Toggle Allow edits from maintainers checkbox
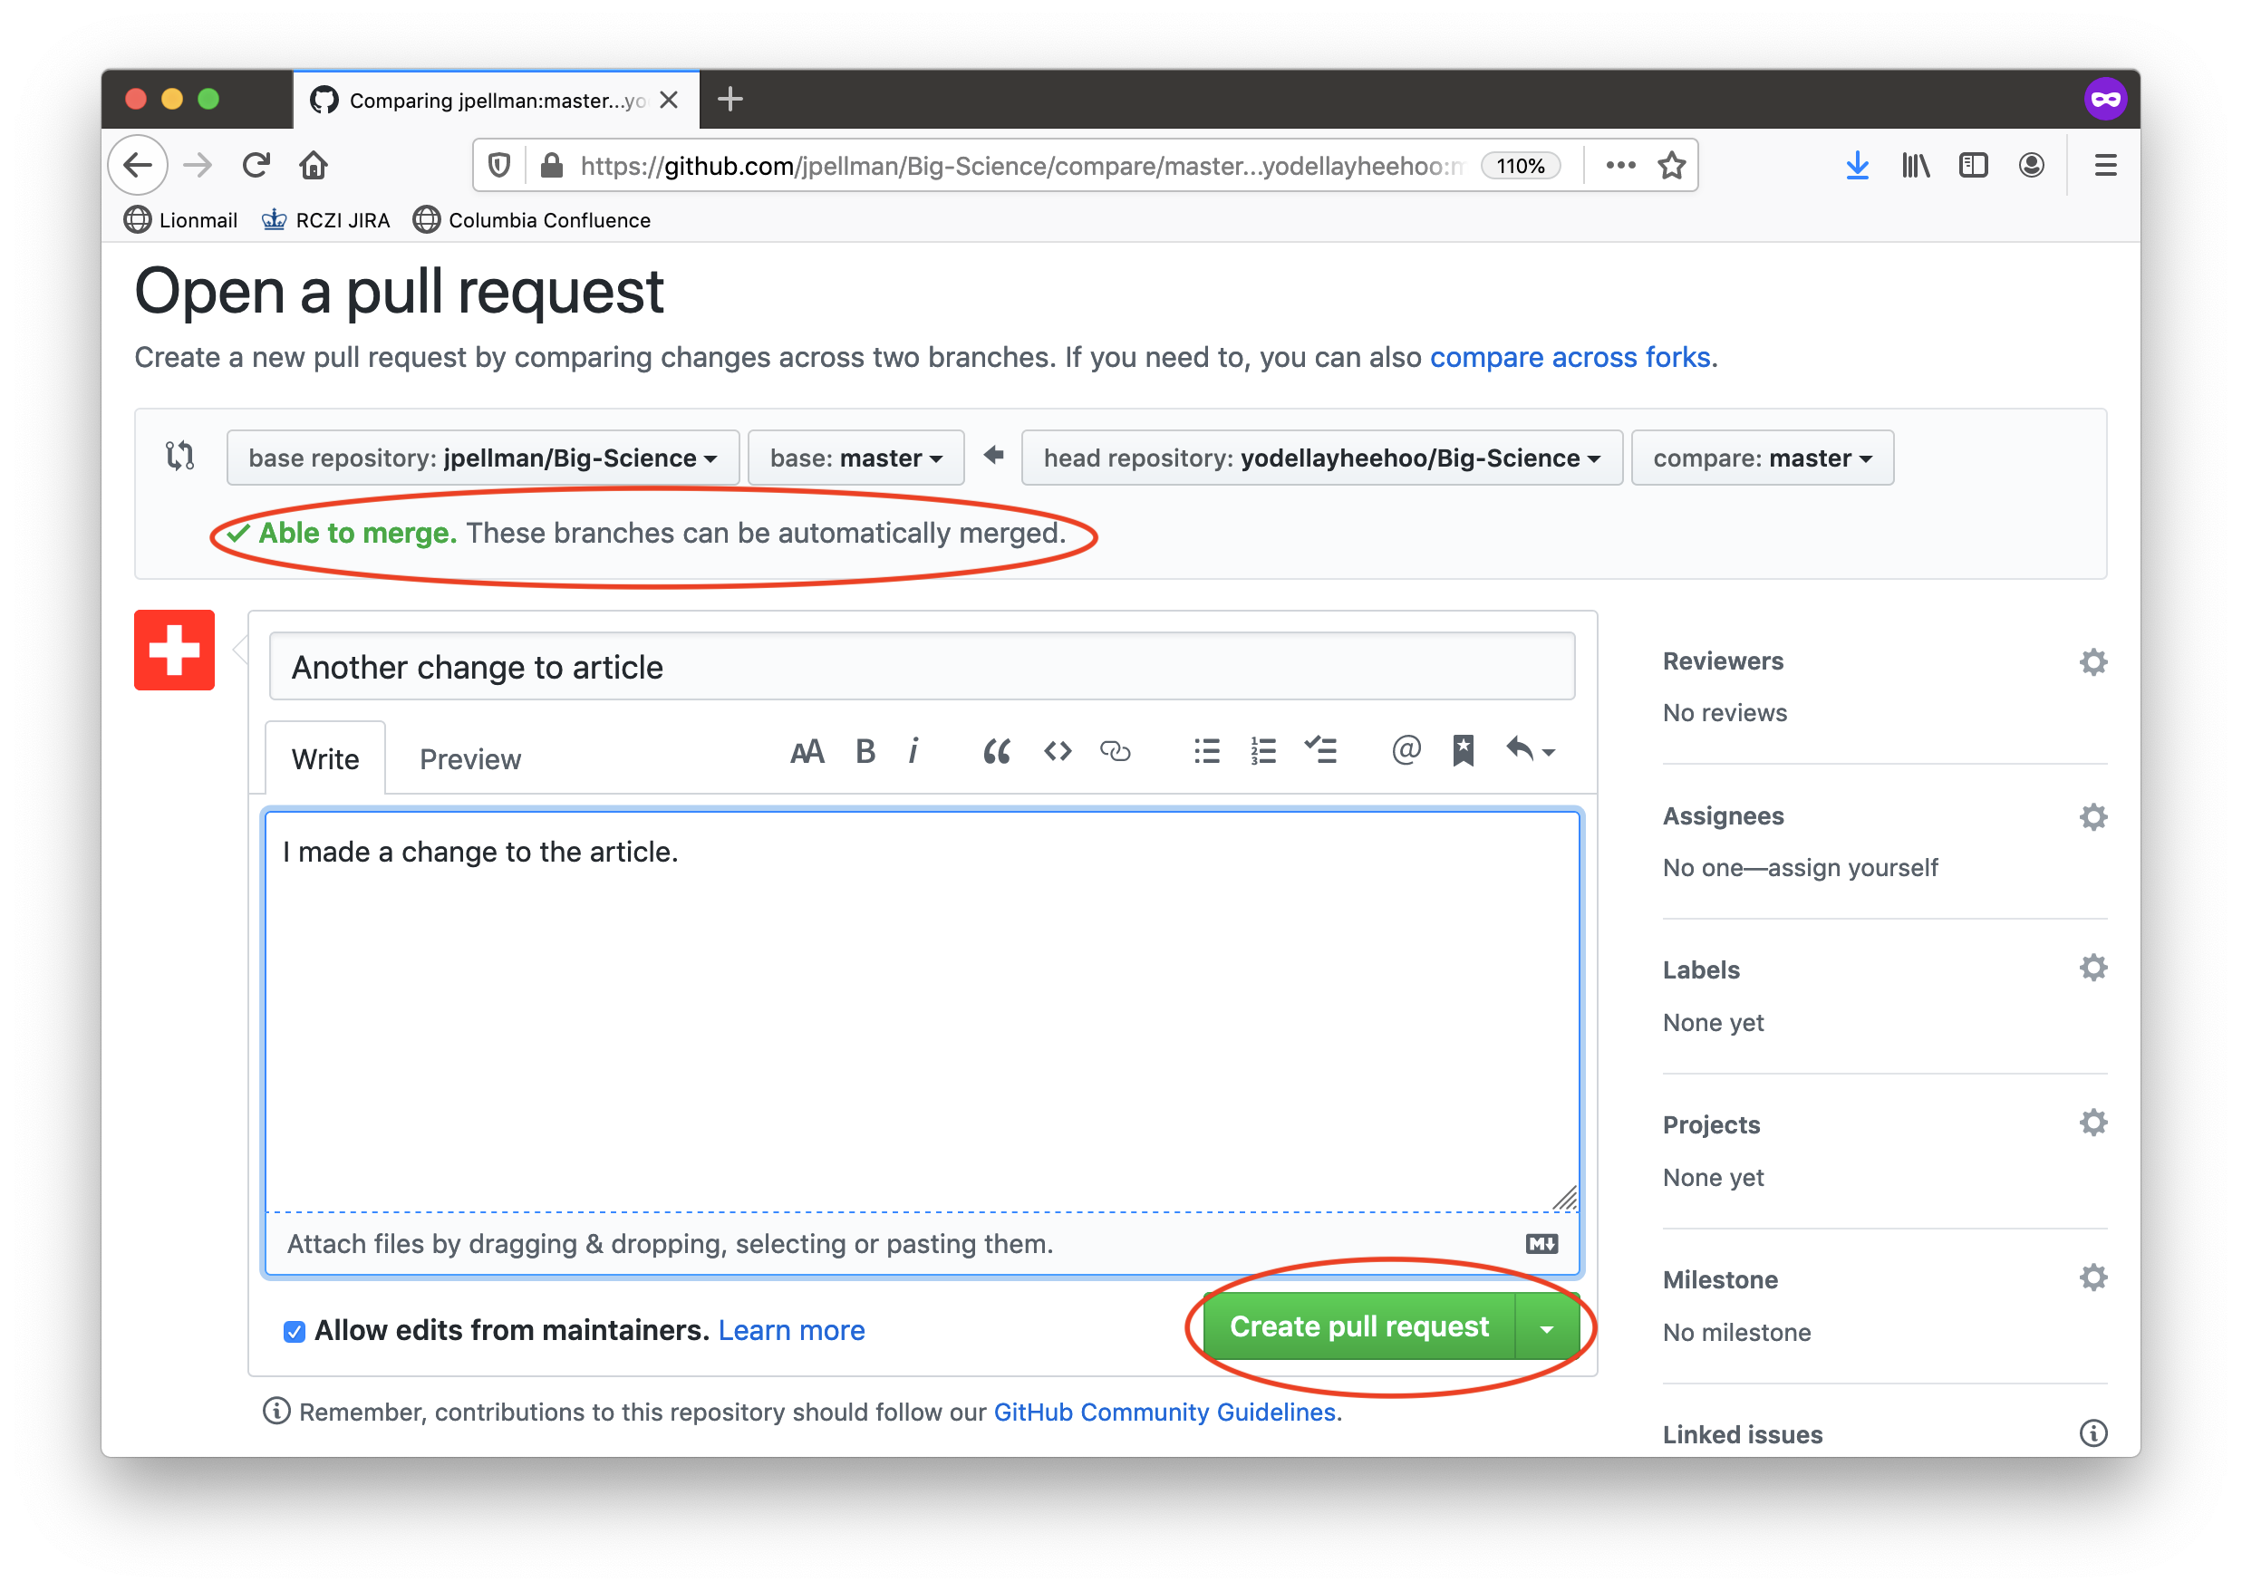Screen dimensions: 2242x1591 tap(296, 1329)
